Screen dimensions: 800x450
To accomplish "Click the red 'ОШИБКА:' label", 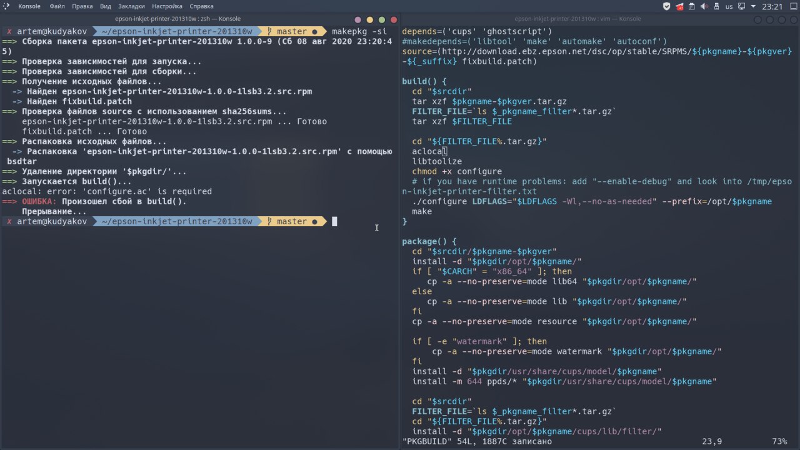I will [x=39, y=201].
